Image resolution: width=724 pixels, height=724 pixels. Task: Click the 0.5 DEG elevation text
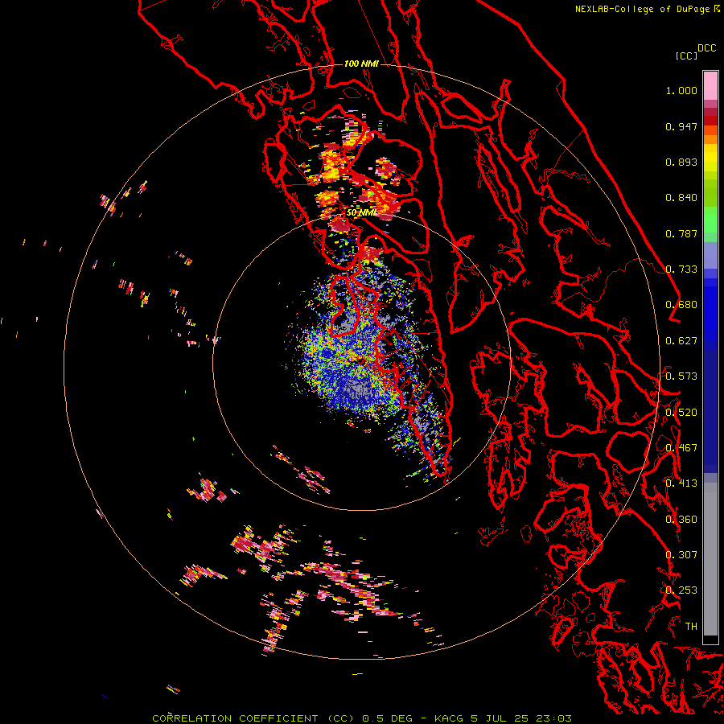pos(387,718)
